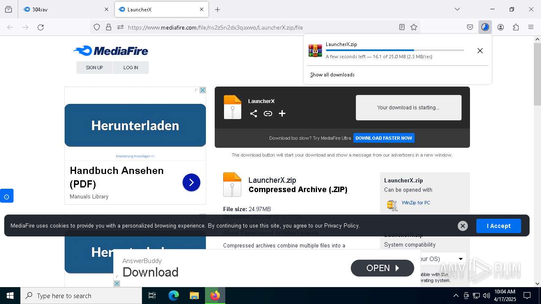Click Your download is starting box
541x304 pixels.
click(x=409, y=108)
